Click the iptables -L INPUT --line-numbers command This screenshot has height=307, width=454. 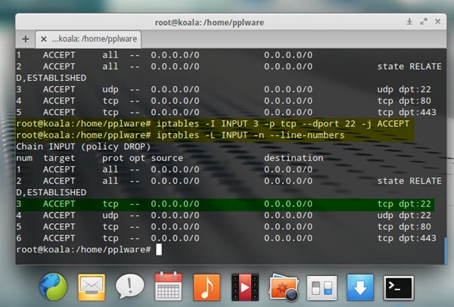pyautogui.click(x=180, y=135)
